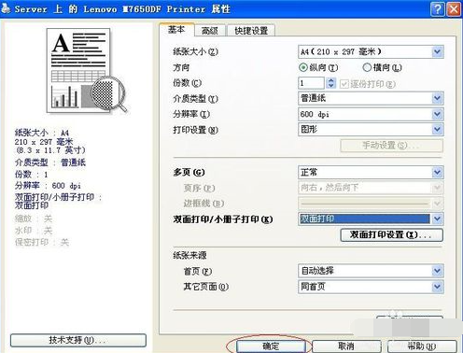Click the 分辨率 : 600 dpi summary text

click(x=48, y=186)
